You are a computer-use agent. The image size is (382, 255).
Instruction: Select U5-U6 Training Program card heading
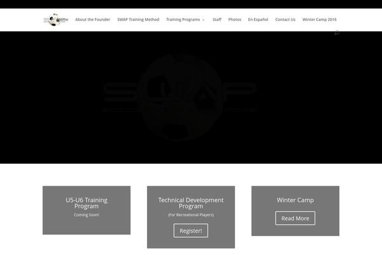tap(87, 203)
